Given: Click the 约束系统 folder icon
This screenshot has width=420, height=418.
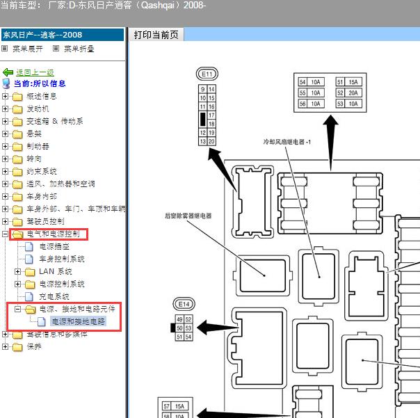Looking at the screenshot, I should click(17, 172).
